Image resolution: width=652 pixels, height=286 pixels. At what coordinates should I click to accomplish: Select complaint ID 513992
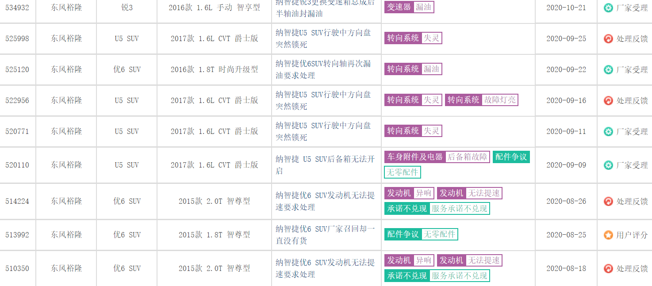(x=17, y=235)
